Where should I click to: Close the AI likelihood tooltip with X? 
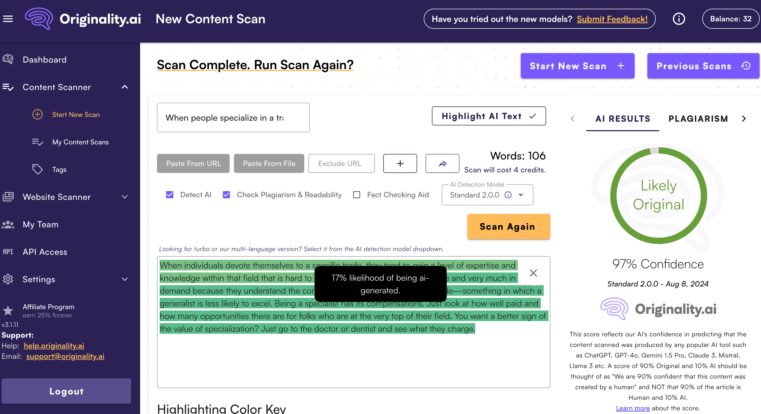(x=533, y=273)
